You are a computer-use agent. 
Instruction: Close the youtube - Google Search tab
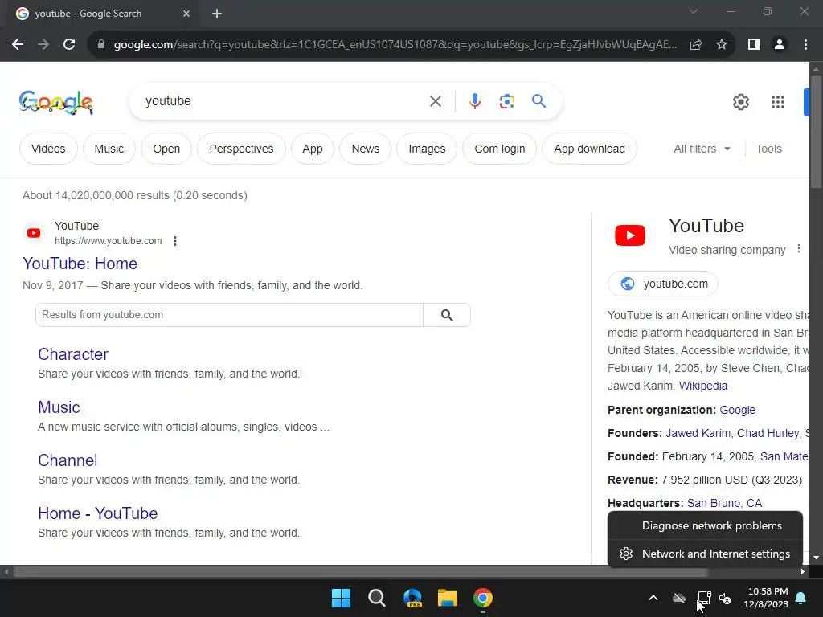(x=186, y=14)
